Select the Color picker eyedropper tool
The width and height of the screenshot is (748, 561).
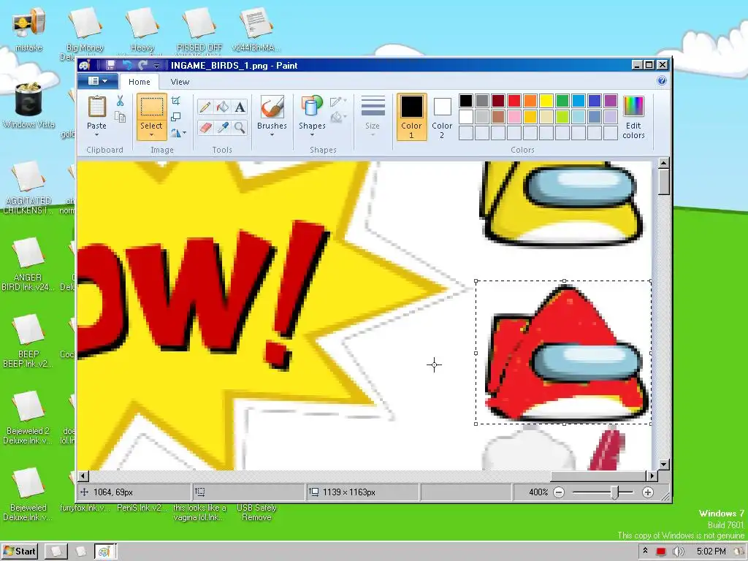coord(222,127)
